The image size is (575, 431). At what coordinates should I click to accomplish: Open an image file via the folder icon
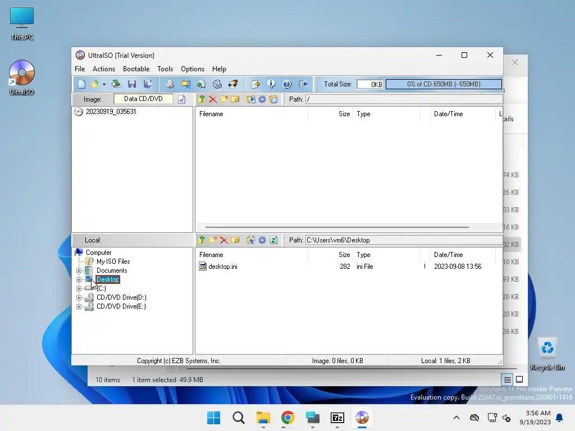(x=94, y=84)
